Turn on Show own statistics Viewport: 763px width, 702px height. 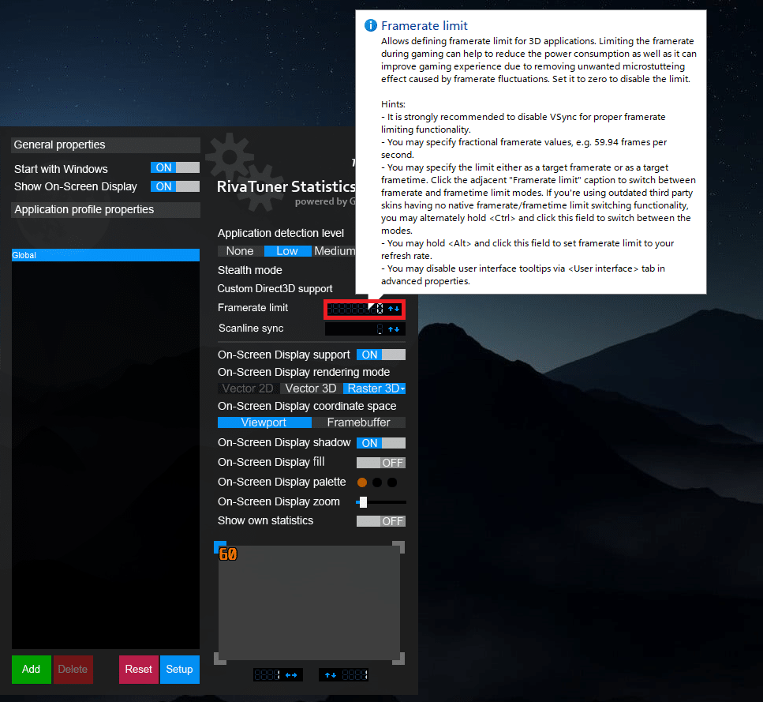coord(381,521)
